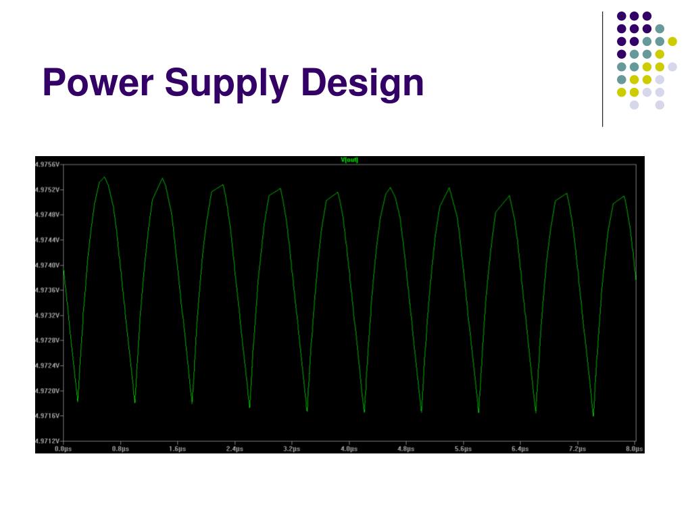Click the 8.0µs time axis label
Image resolution: width=692 pixels, height=519 pixels.
(x=634, y=449)
